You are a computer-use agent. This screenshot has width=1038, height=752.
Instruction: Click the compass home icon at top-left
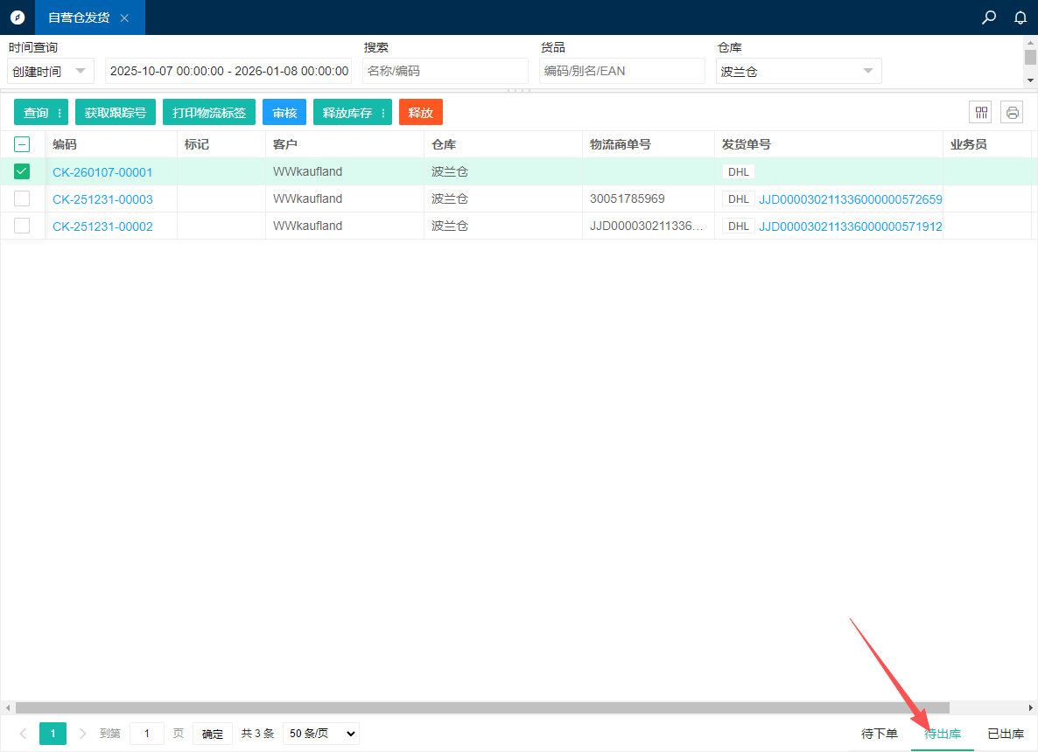tap(18, 17)
